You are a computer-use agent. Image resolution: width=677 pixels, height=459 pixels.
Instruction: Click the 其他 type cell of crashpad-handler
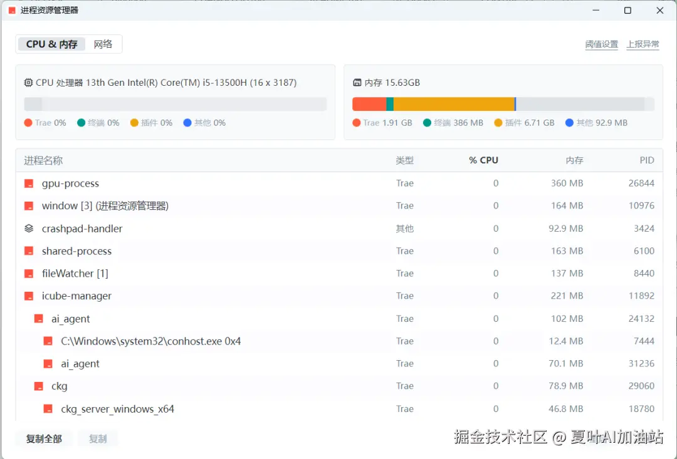(x=404, y=228)
